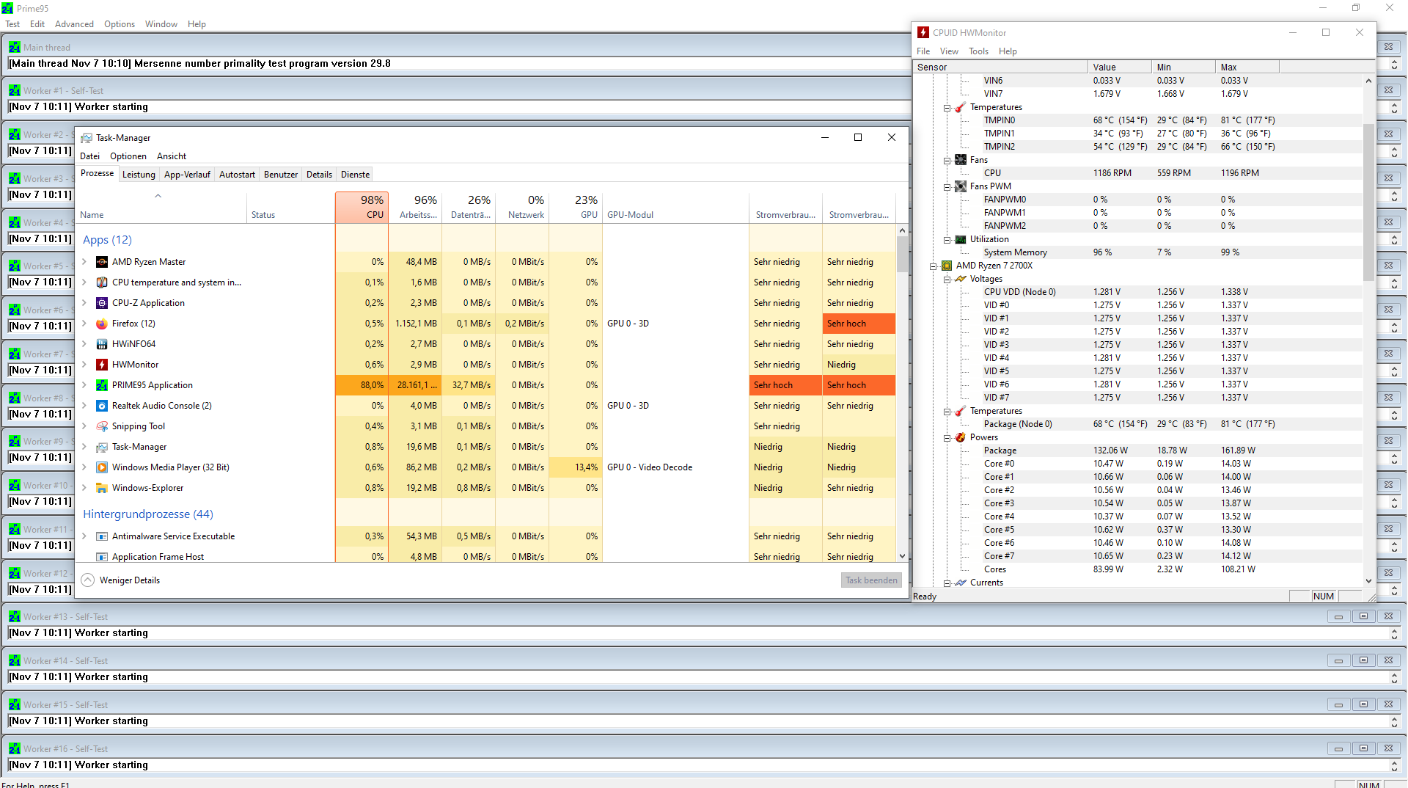The width and height of the screenshot is (1408, 788).
Task: Minimize the Worker #13 Self-Test child window
Action: pyautogui.click(x=1338, y=616)
